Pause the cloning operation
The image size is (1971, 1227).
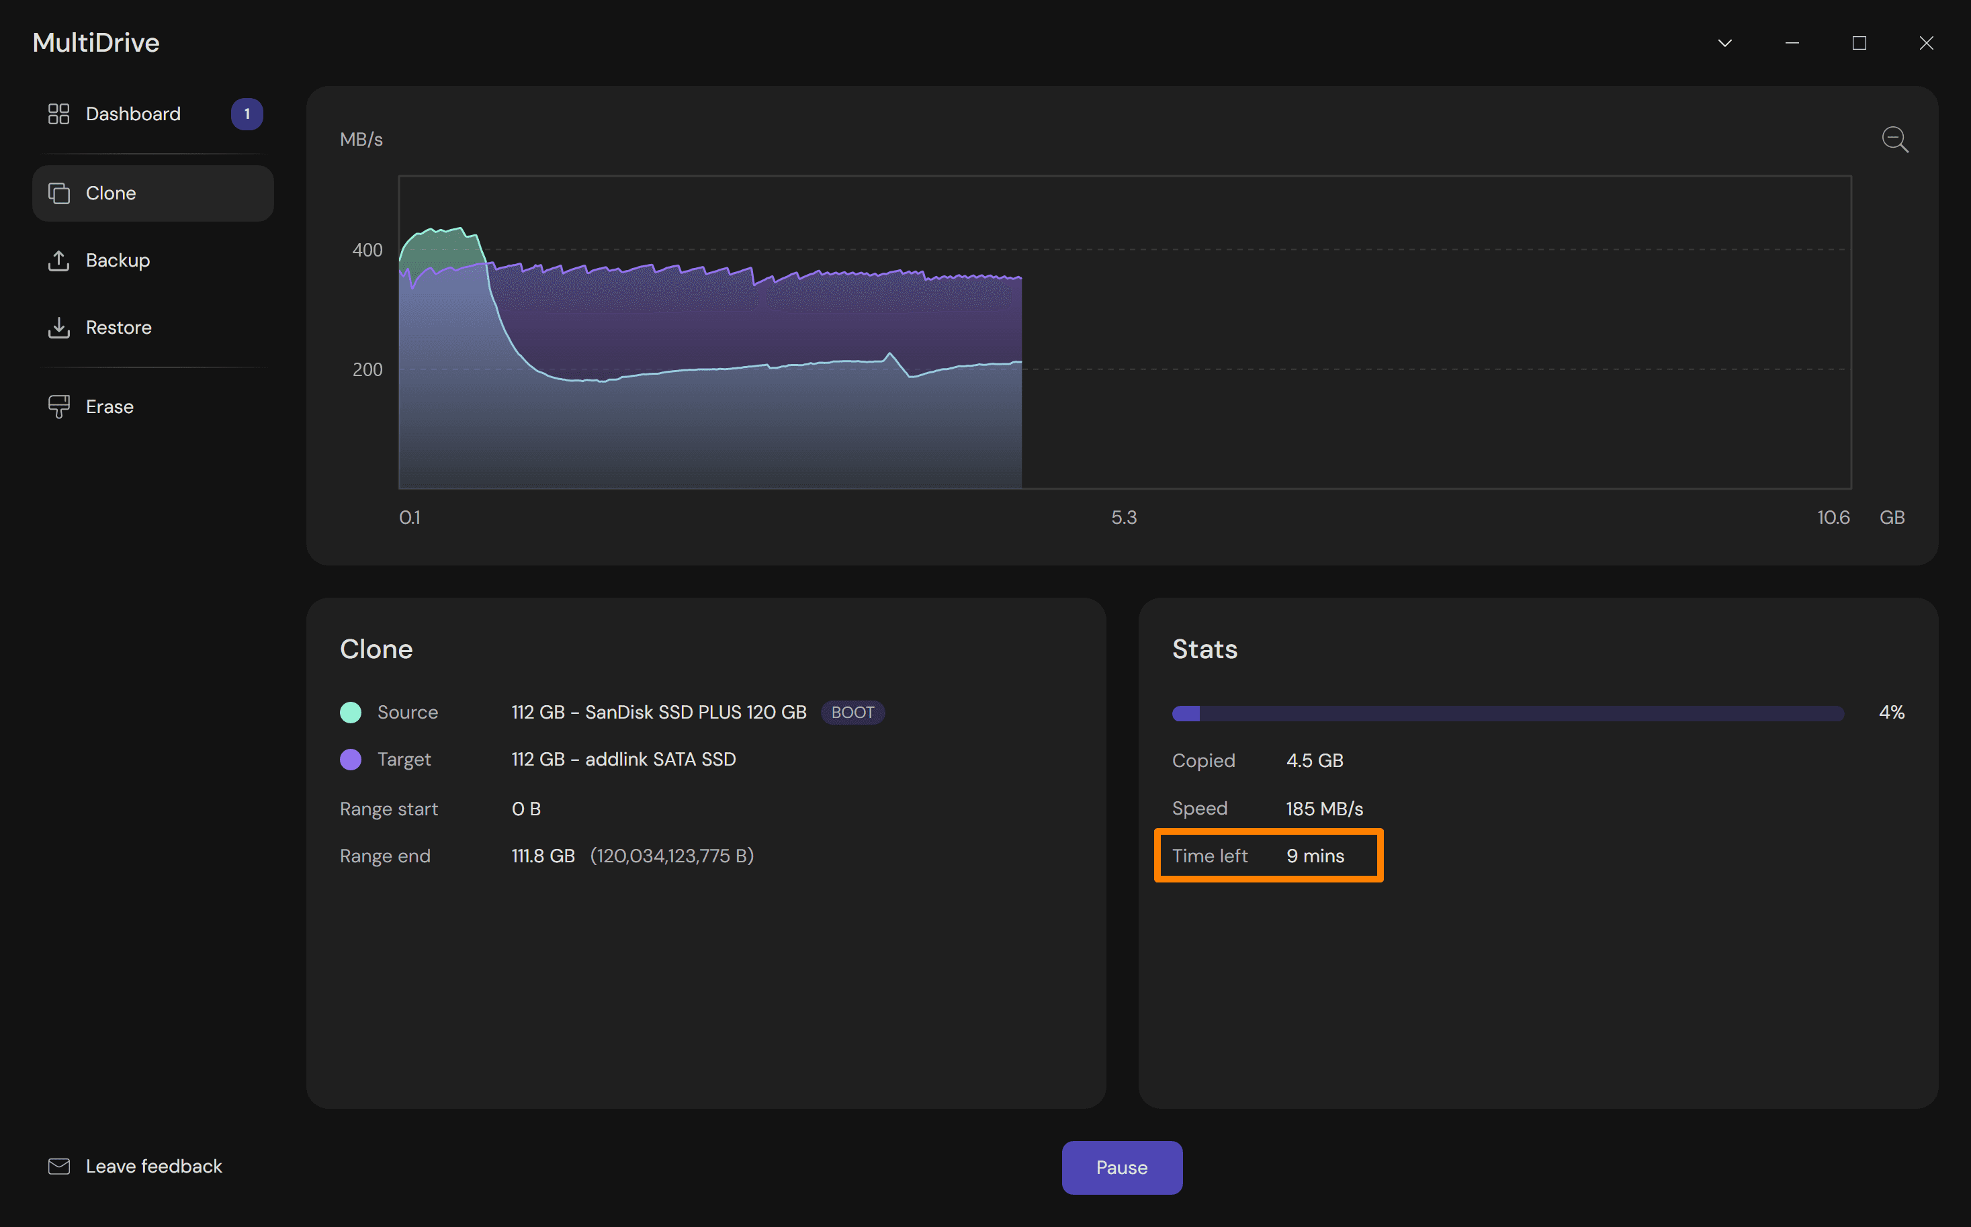(x=1121, y=1167)
